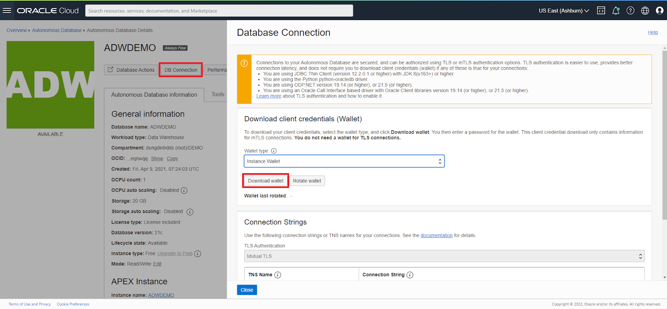
Task: Click the Workload type: Data Warehouse text
Action: 148,137
